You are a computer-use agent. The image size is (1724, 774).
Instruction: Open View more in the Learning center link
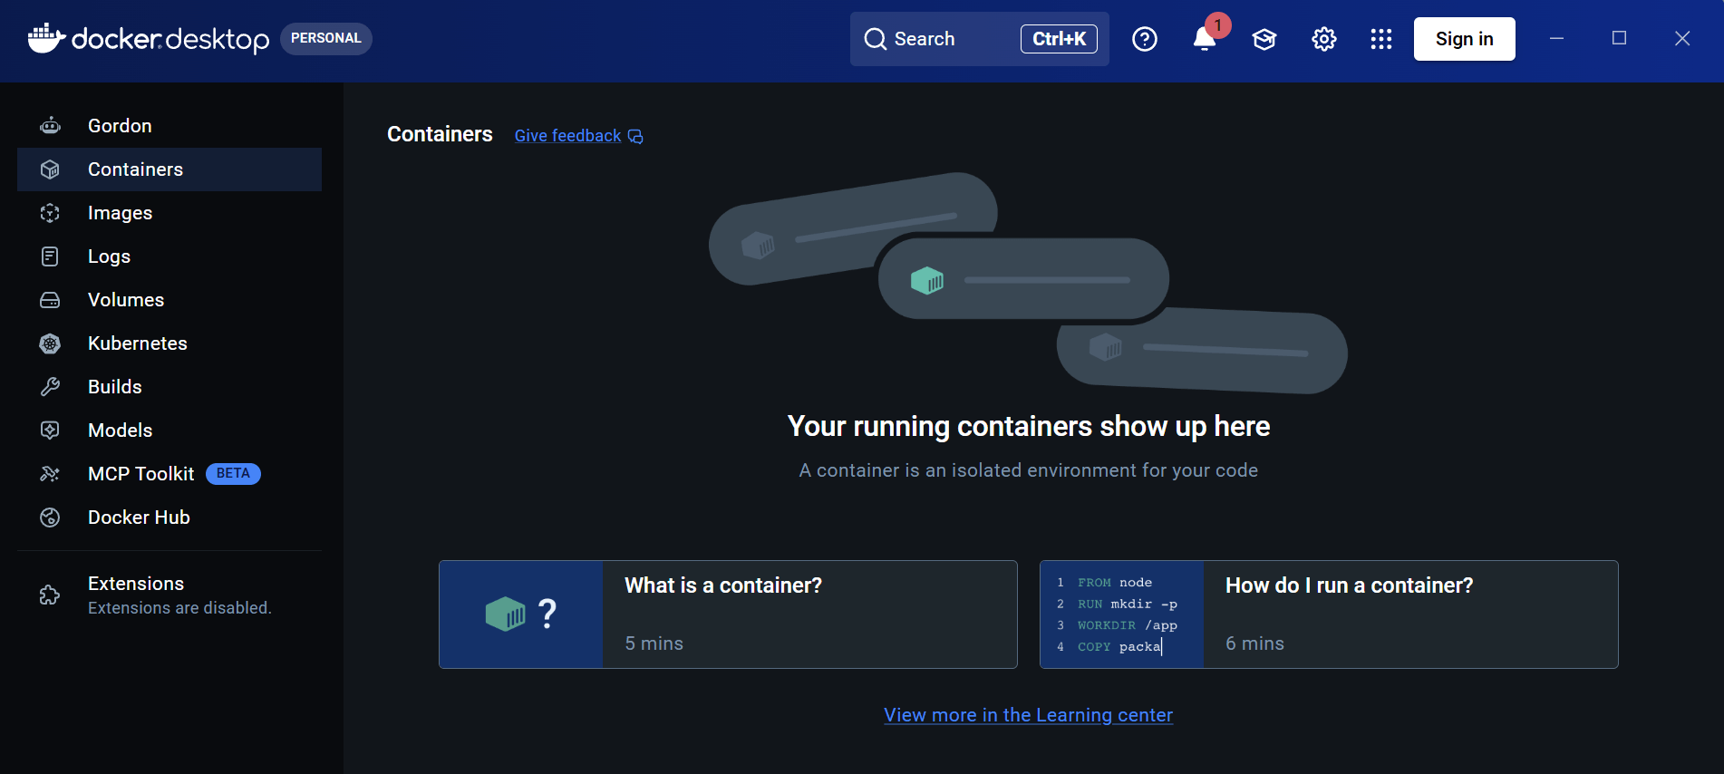tap(1028, 715)
